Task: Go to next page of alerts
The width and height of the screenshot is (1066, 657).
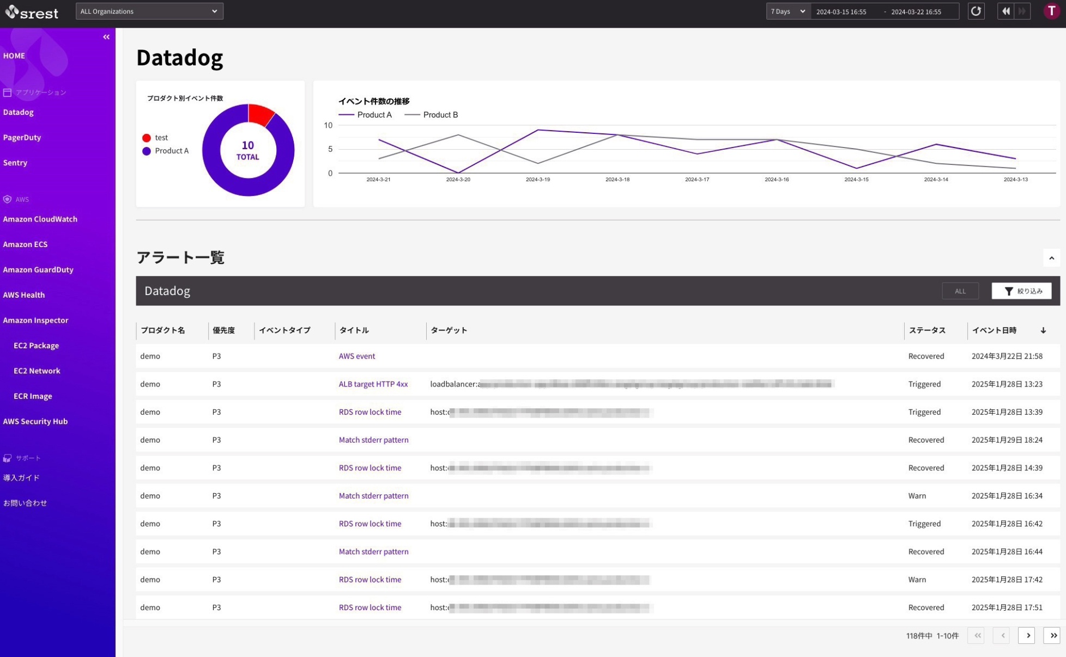Action: click(x=1027, y=635)
